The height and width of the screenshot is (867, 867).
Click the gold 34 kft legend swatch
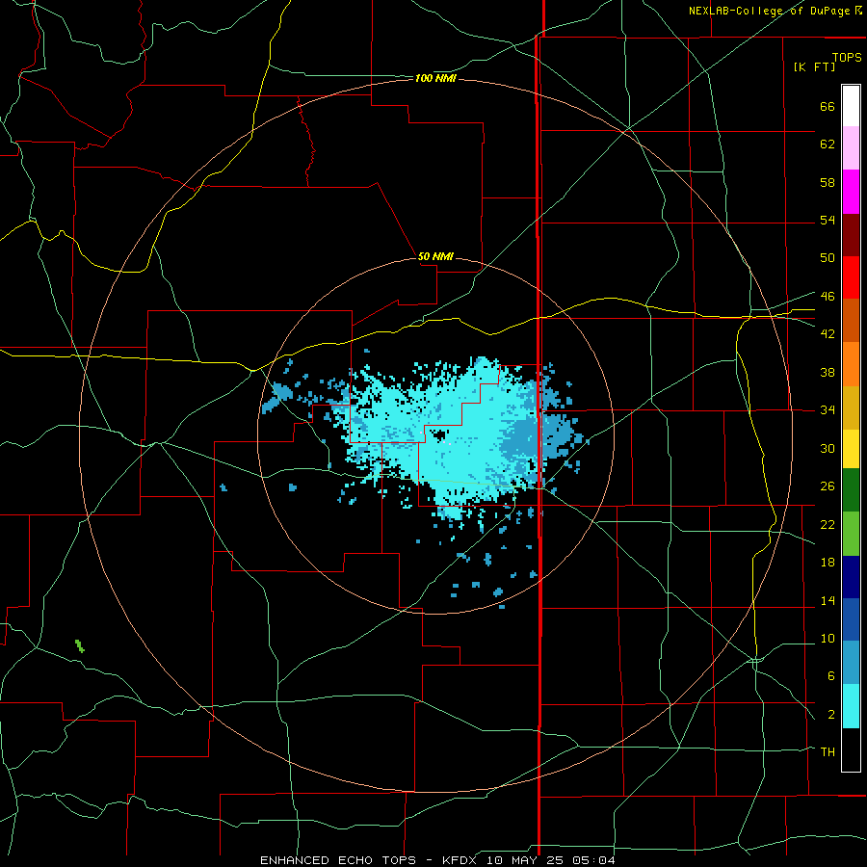851,407
